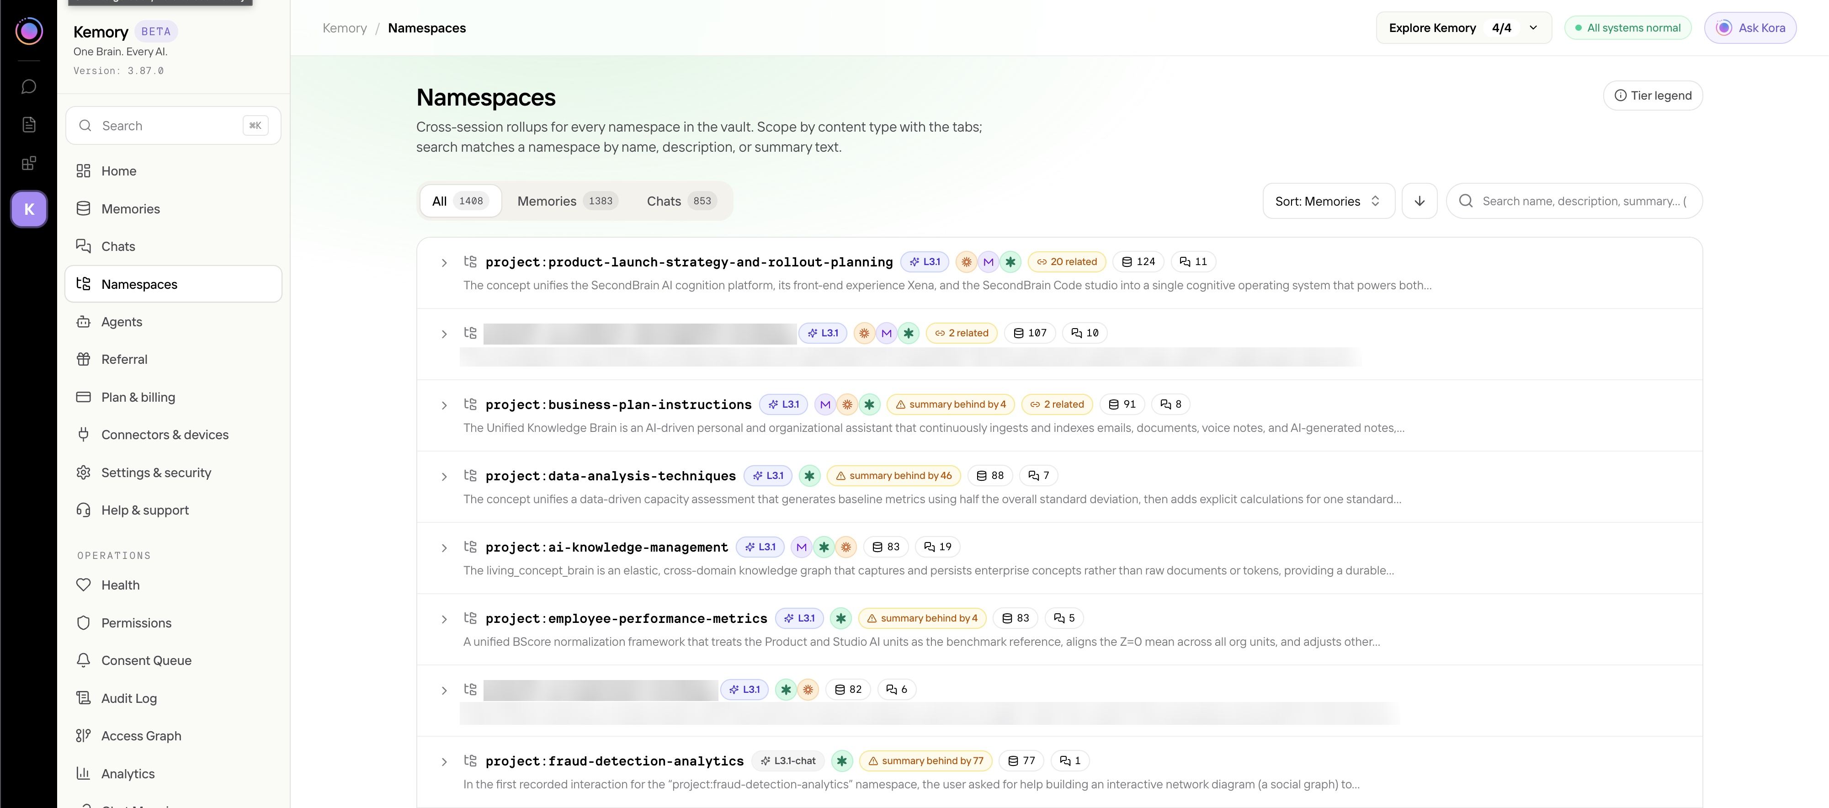Open the document icon in left rail

pyautogui.click(x=28, y=125)
